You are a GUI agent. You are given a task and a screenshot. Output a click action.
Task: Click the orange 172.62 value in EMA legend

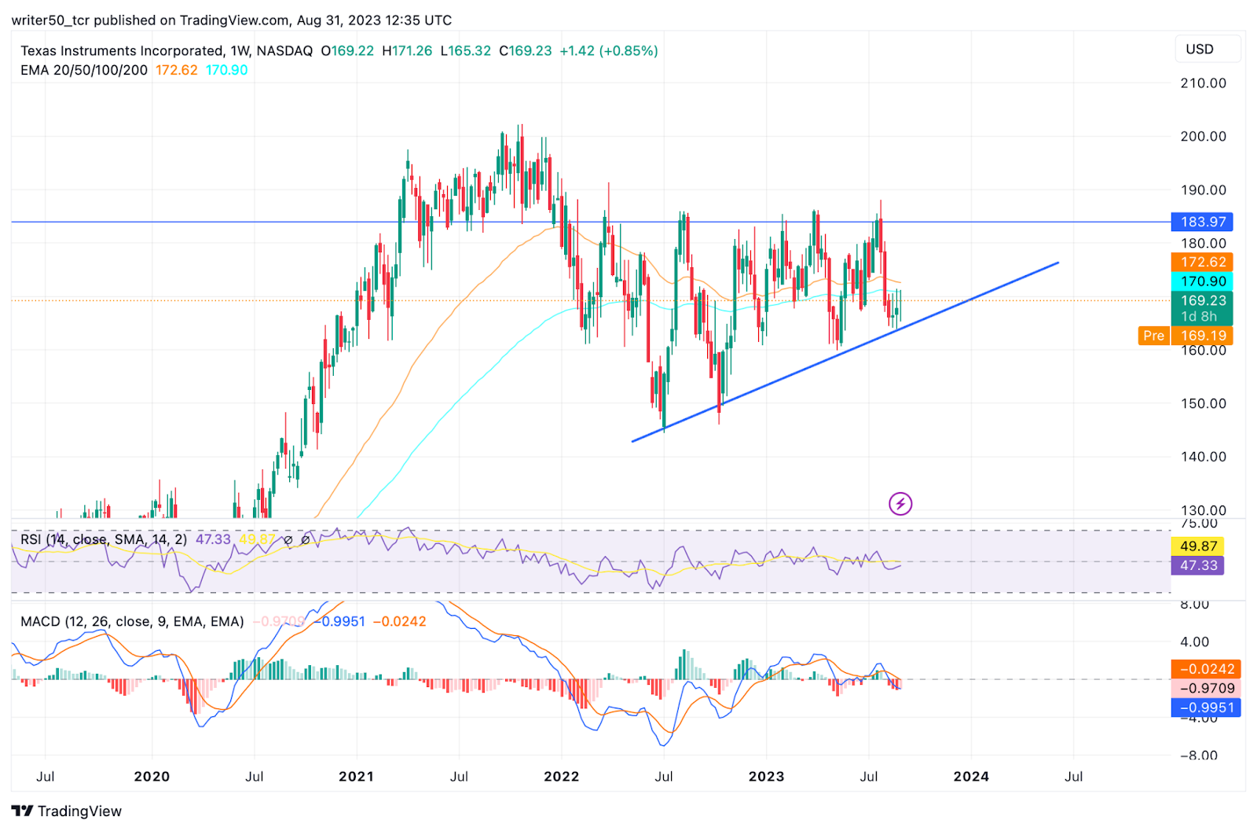pyautogui.click(x=177, y=70)
